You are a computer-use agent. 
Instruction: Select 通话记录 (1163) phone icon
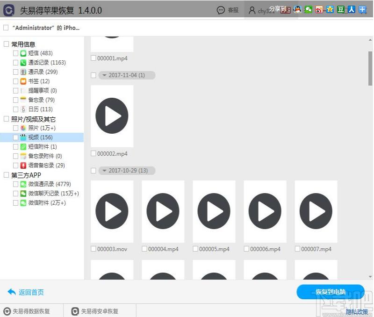coord(23,63)
